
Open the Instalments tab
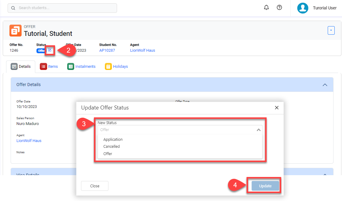point(81,67)
